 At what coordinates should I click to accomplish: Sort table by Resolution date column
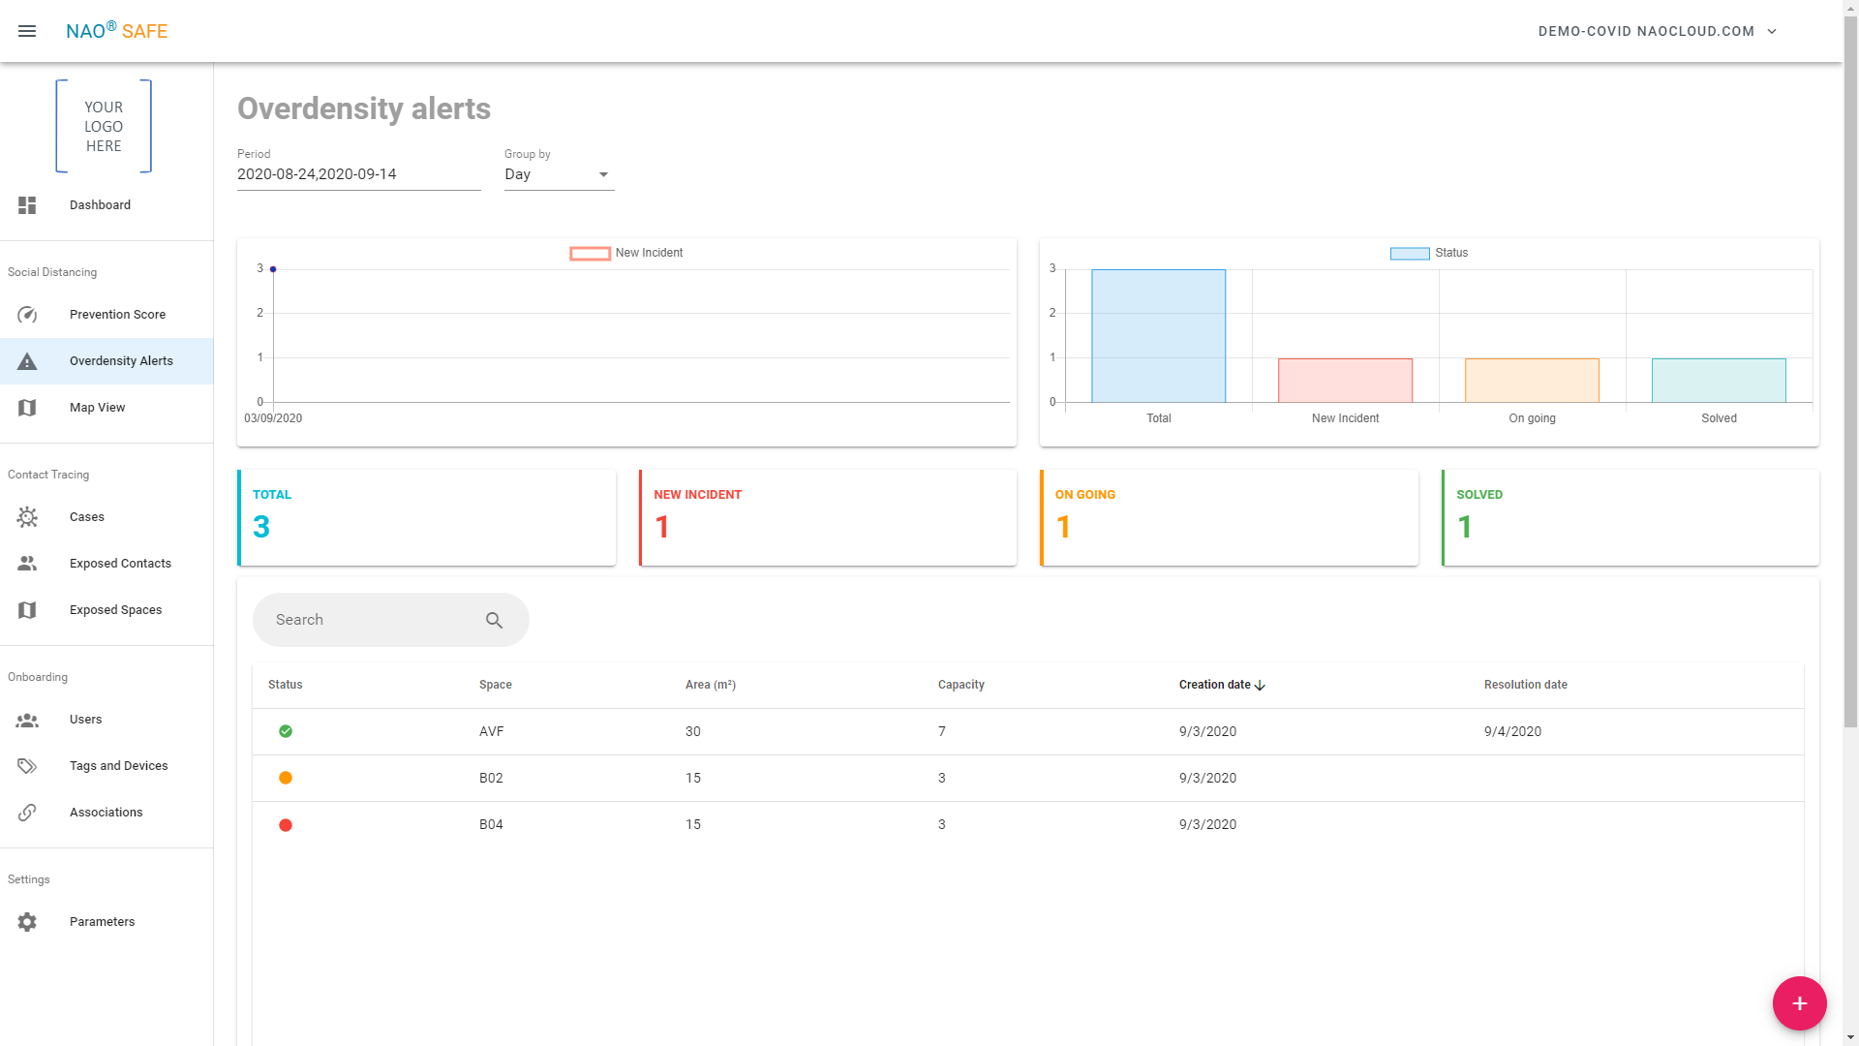1526,685
